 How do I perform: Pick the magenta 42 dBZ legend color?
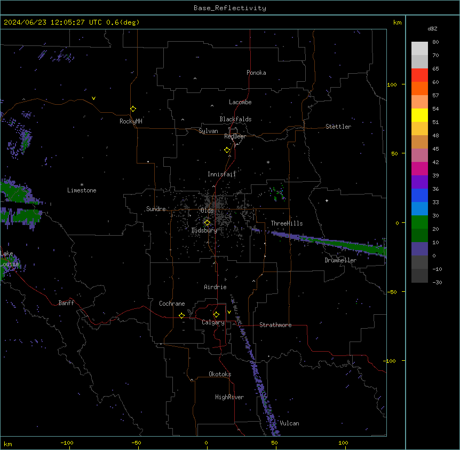[x=419, y=168]
